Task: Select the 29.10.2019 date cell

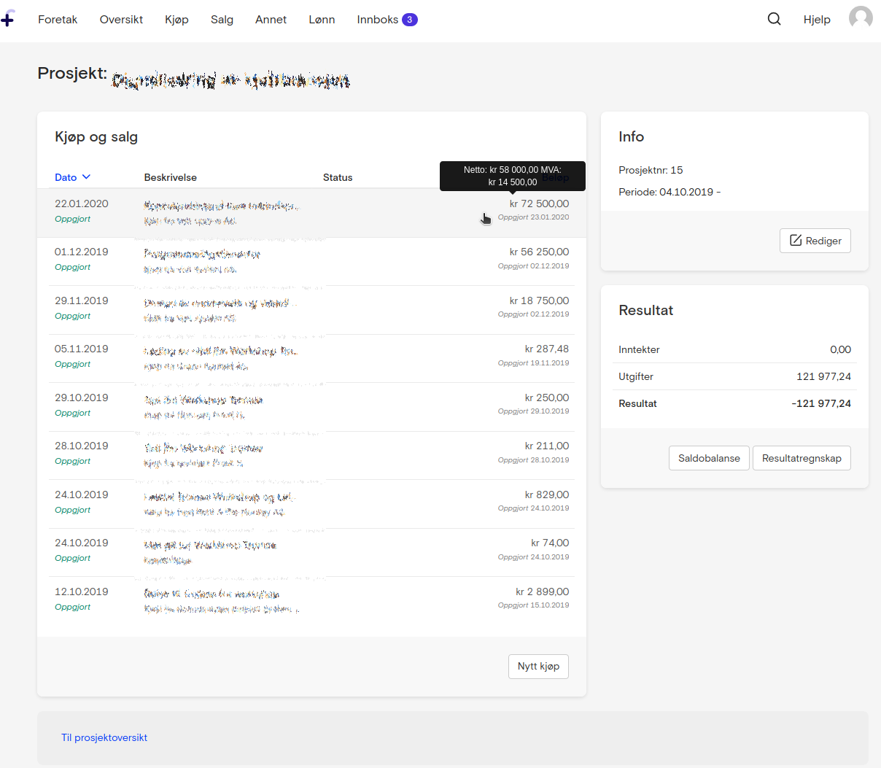Action: 82,397
